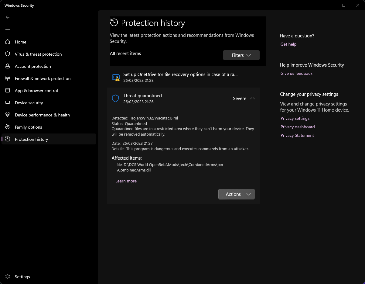Click Give us feedback link
Image resolution: width=365 pixels, height=284 pixels.
point(296,73)
